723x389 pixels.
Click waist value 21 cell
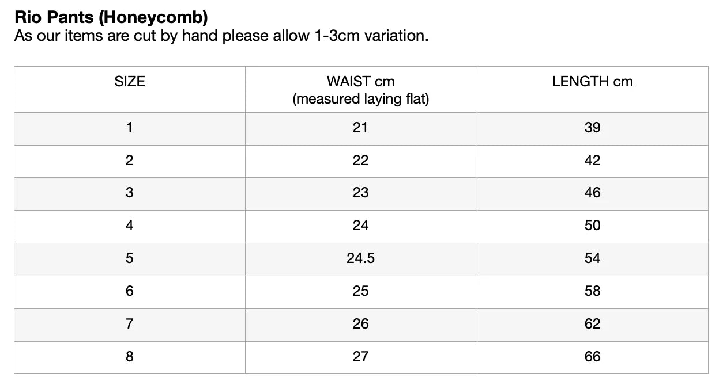click(361, 128)
